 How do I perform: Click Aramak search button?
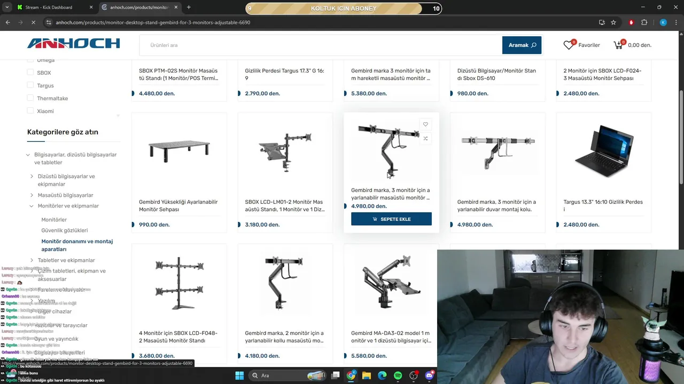click(522, 45)
